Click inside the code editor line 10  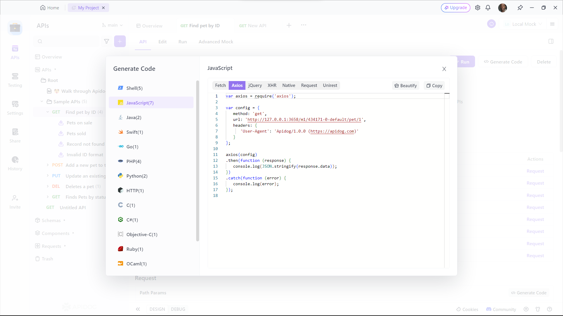point(334,149)
